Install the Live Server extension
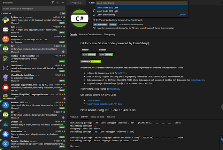 pyautogui.click(x=62, y=71)
